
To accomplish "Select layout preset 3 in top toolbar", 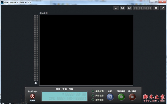I will [x=145, y=8].
